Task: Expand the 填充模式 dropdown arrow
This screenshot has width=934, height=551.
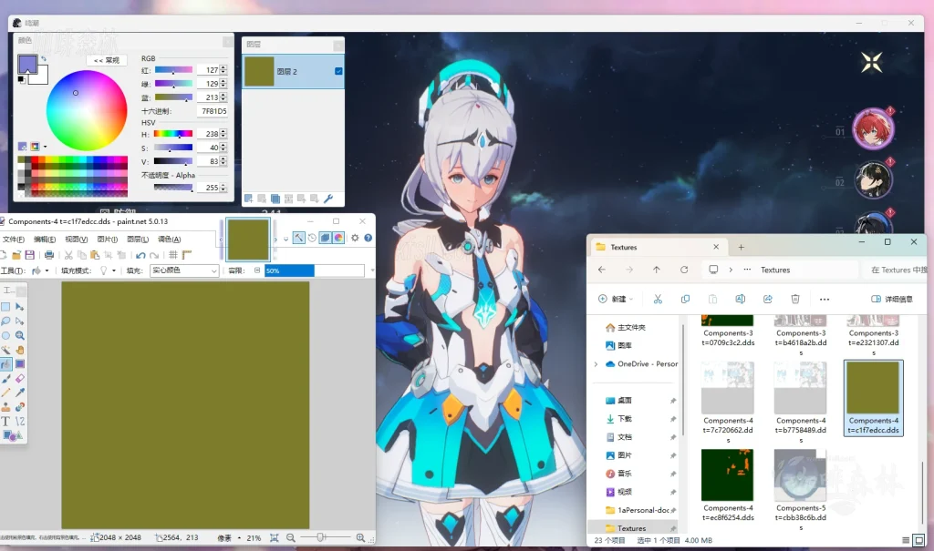Action: tap(113, 270)
